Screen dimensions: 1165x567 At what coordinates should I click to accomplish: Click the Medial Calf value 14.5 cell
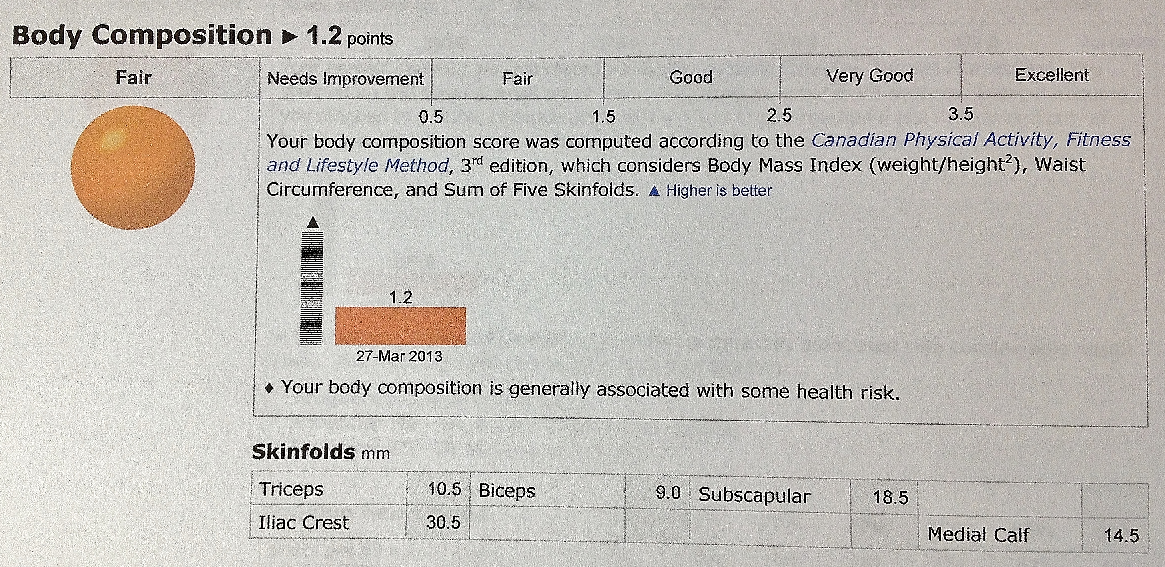(1115, 535)
